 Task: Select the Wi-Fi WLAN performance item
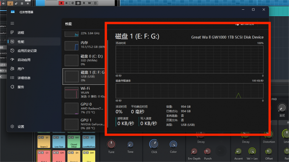pos(84,92)
